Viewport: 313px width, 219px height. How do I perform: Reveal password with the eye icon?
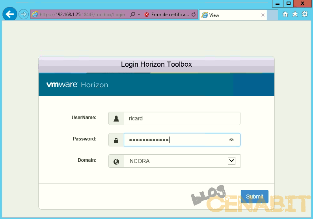231,140
